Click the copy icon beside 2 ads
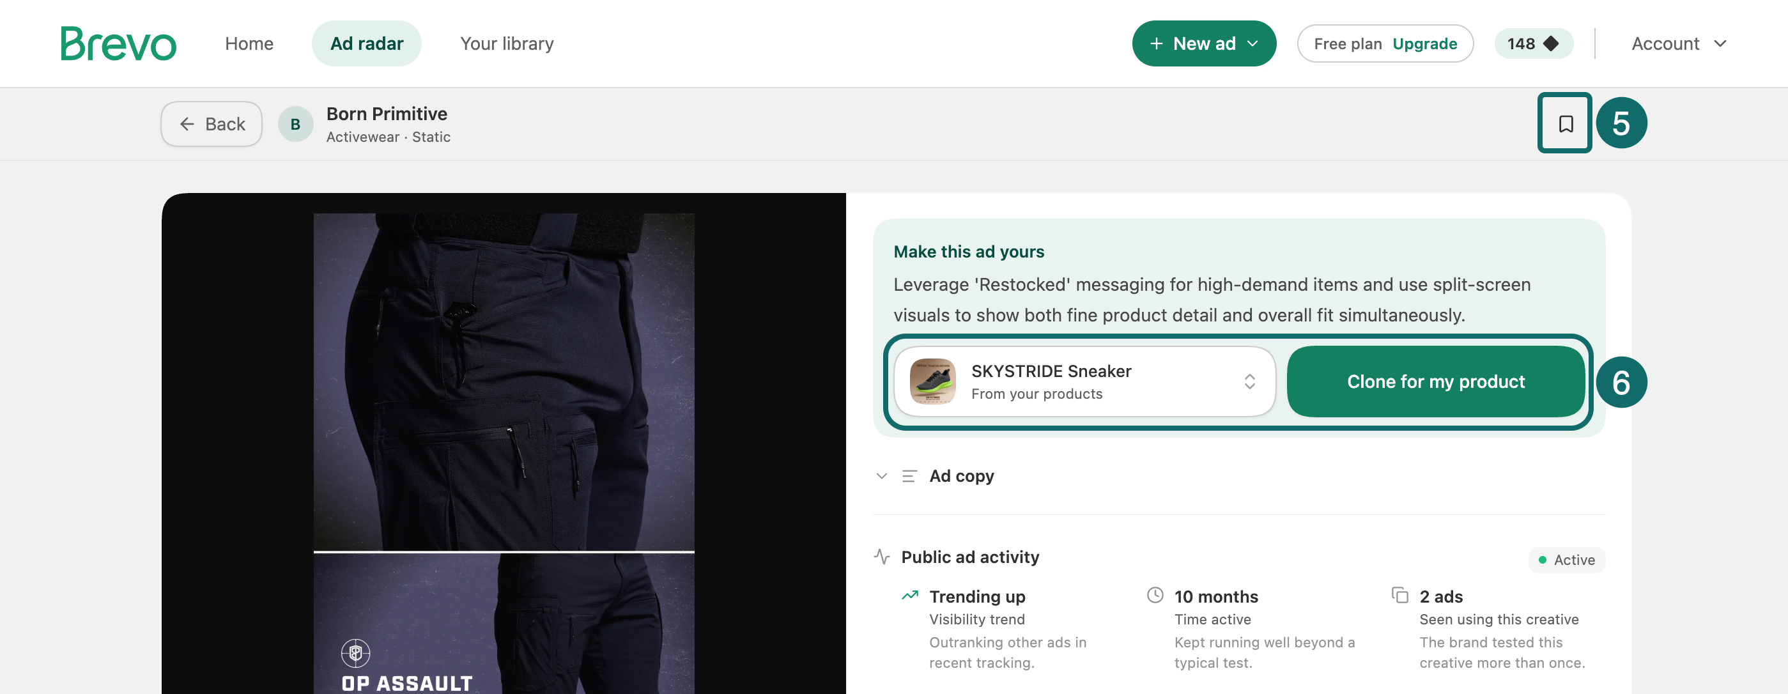The width and height of the screenshot is (1788, 694). point(1400,595)
